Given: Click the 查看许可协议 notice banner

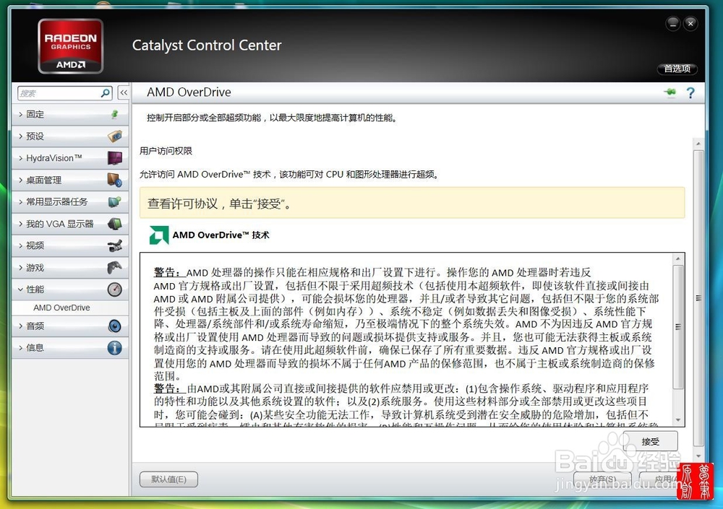Looking at the screenshot, I should (x=412, y=203).
